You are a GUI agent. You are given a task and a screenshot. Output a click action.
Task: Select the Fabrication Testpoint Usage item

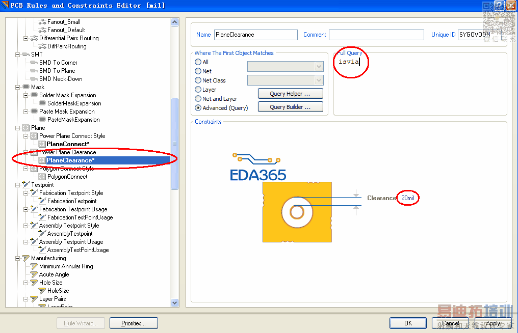click(x=73, y=209)
